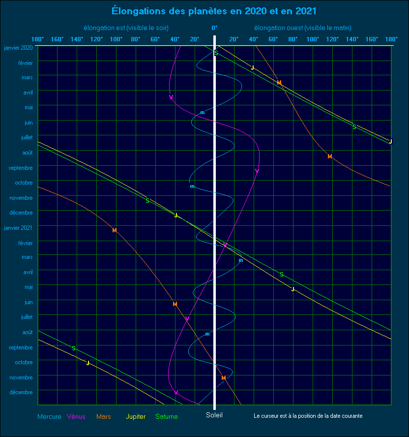Click the '180°' label on the west elongation side
The height and width of the screenshot is (437, 409).
point(391,39)
